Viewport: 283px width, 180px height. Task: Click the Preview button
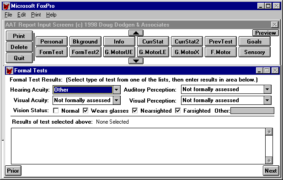(x=266, y=33)
